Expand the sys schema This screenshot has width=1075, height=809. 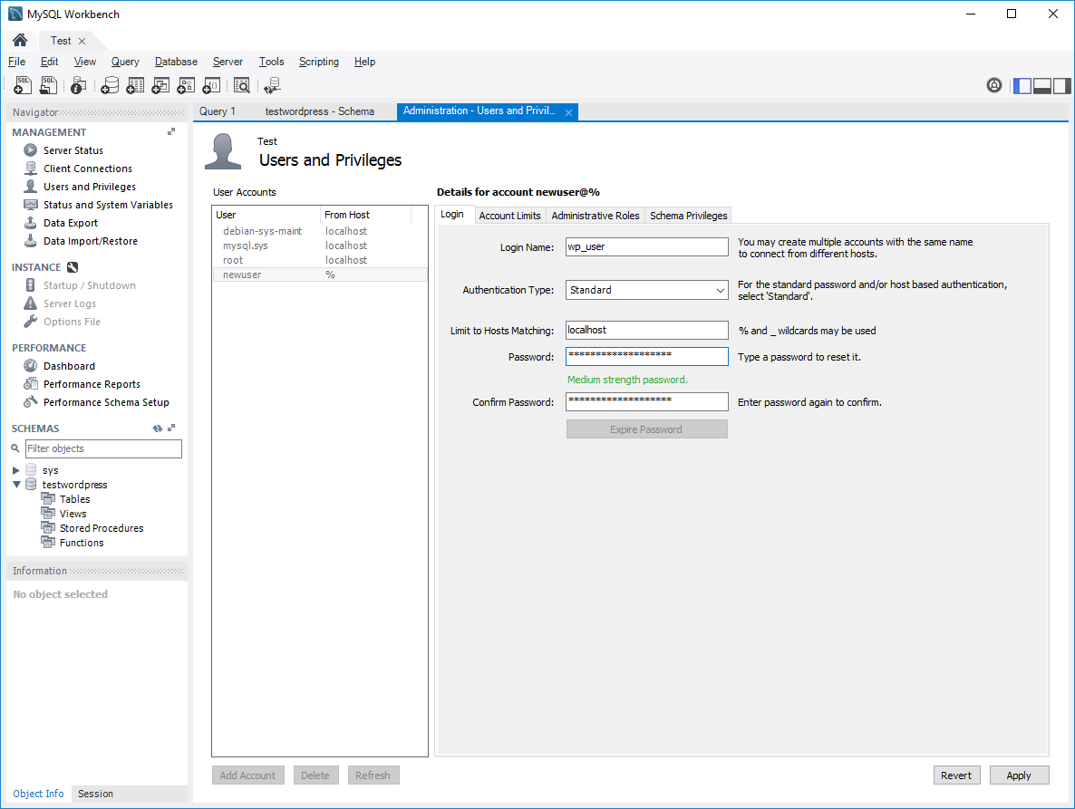coord(16,470)
